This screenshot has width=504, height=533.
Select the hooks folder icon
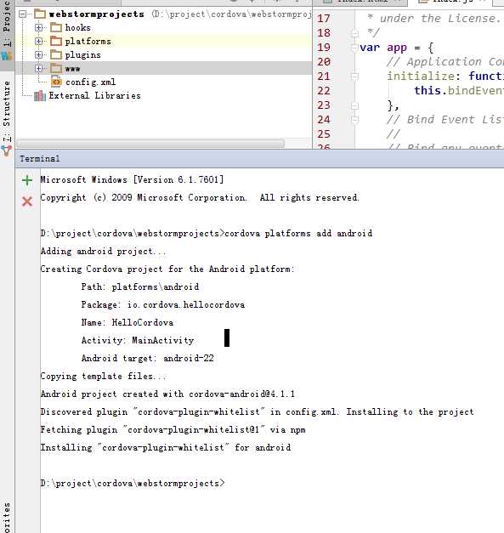coord(56,27)
